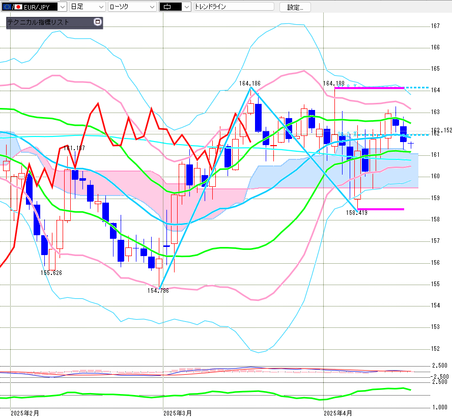Click the テクニカル指標リスト panel title
Viewport: 452px width, 418px height.
coord(38,22)
